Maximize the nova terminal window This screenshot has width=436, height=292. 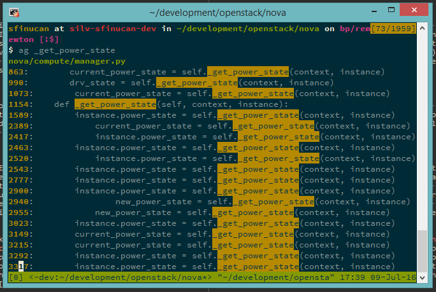pyautogui.click(x=391, y=10)
